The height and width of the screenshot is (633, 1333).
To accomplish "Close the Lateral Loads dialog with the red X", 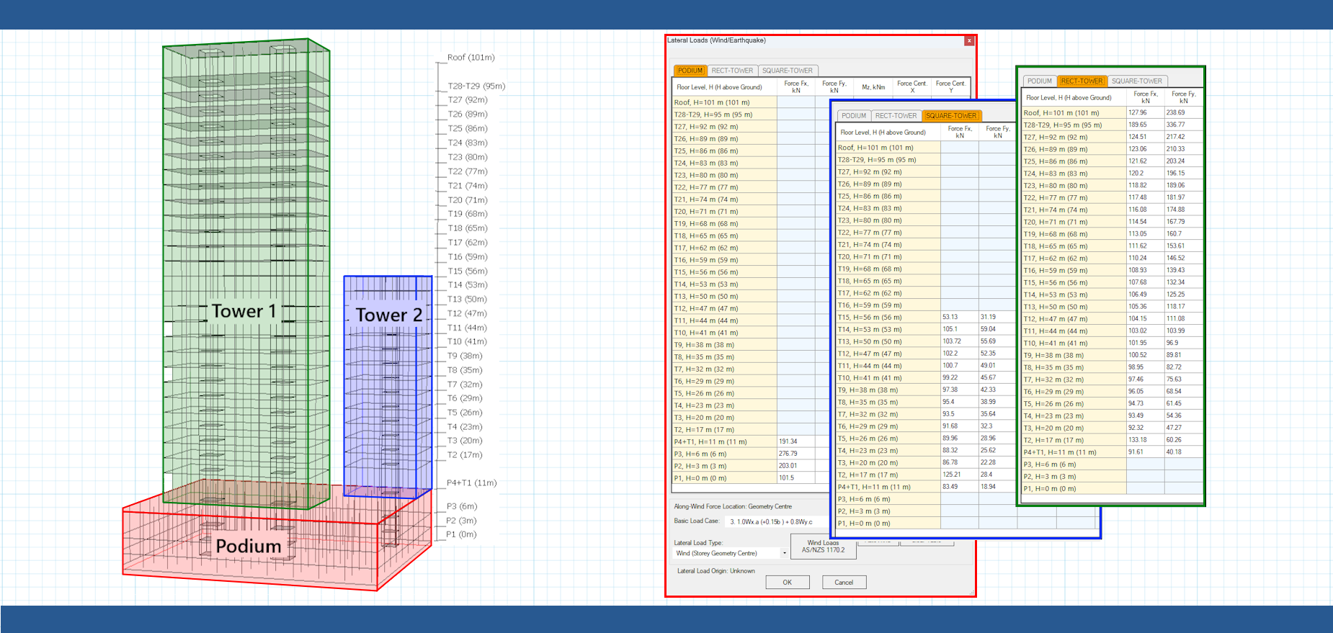I will point(969,41).
